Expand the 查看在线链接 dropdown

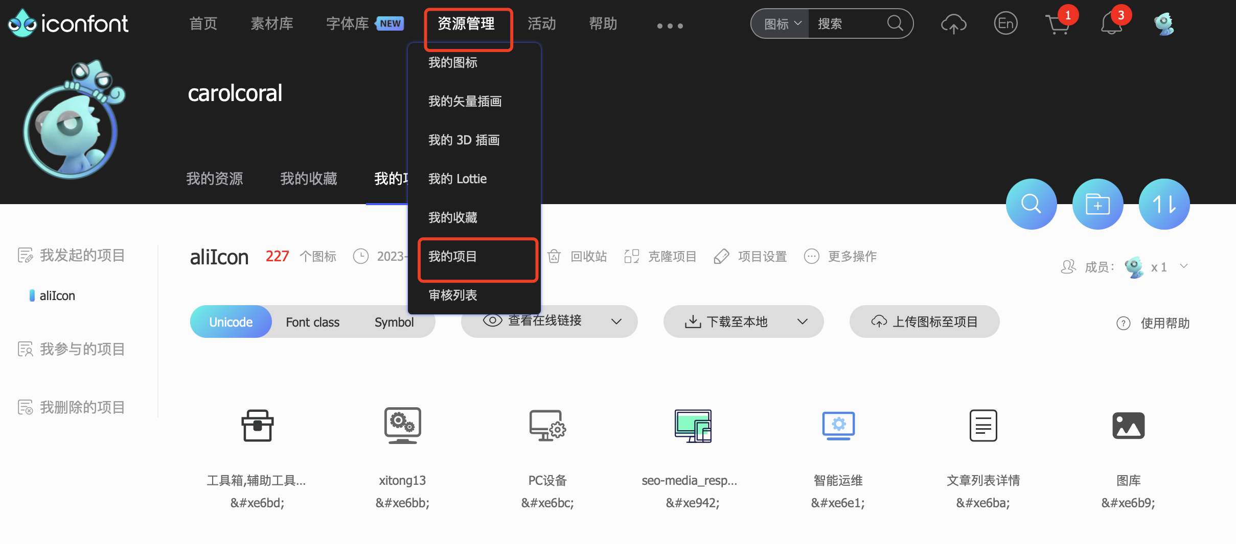(x=616, y=322)
